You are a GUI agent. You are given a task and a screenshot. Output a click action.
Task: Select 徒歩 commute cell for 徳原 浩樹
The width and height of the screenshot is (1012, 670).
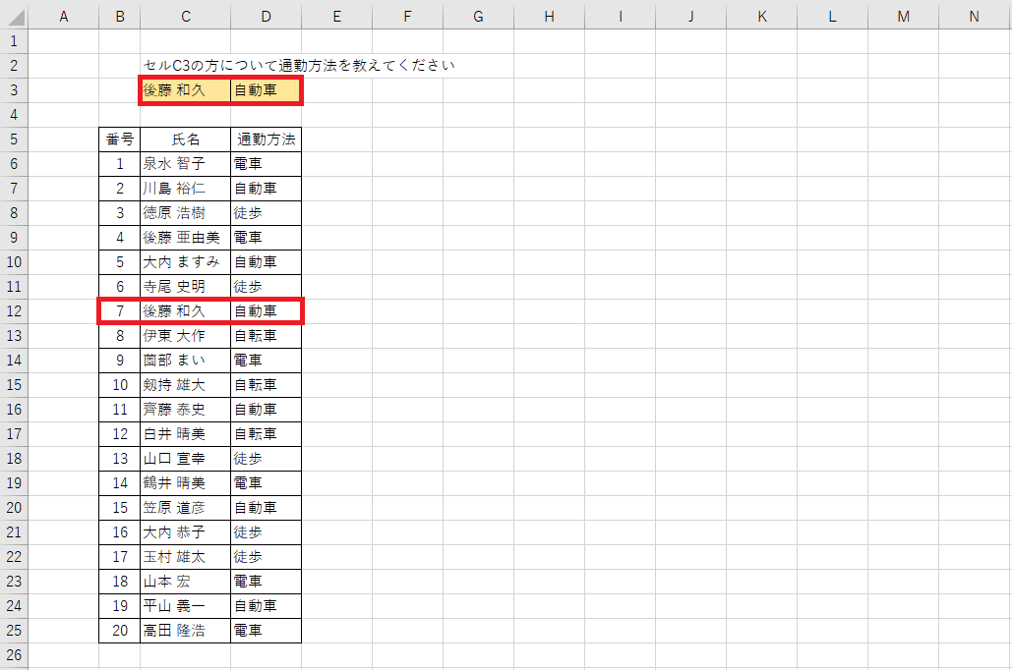coord(266,213)
